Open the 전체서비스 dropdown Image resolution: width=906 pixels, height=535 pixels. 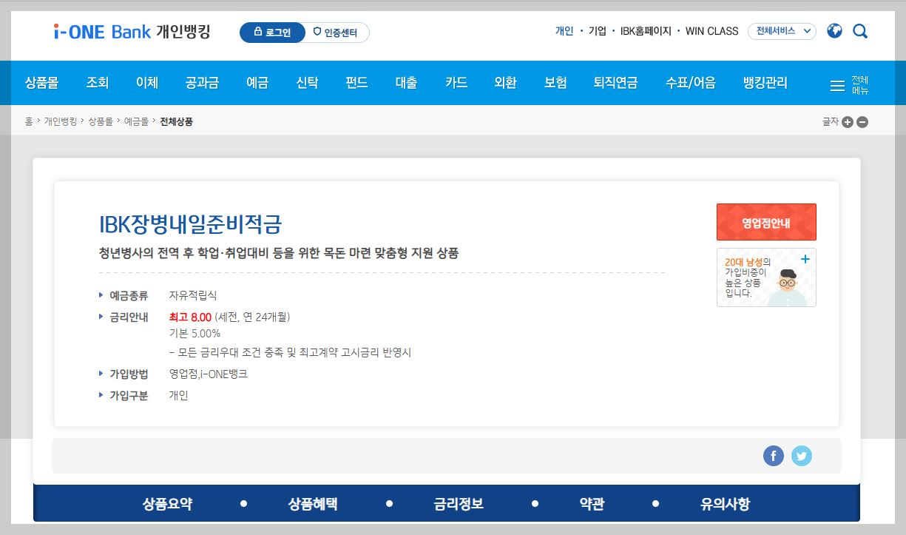[x=782, y=31]
